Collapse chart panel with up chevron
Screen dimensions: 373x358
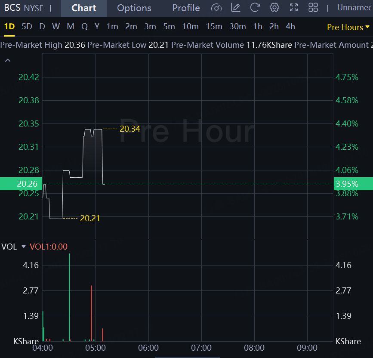[x=8, y=60]
